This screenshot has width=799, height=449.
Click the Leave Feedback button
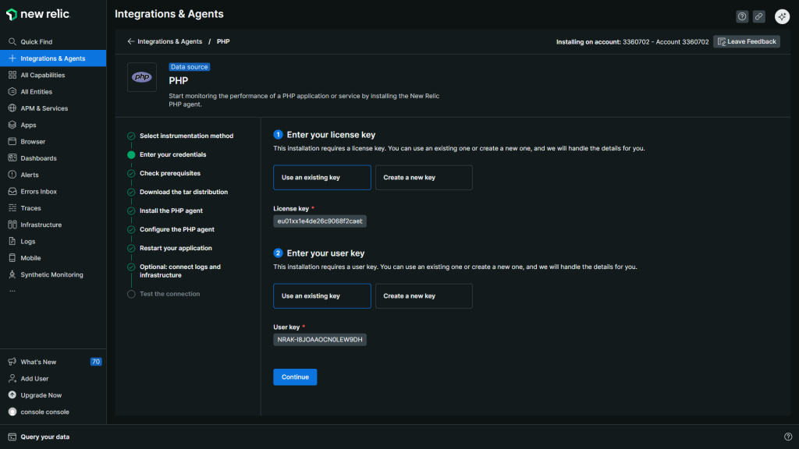(x=746, y=41)
